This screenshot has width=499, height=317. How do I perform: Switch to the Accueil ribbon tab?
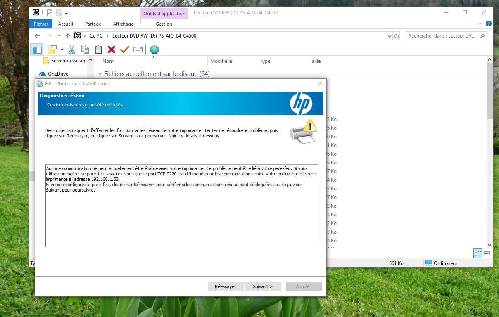[x=66, y=24]
